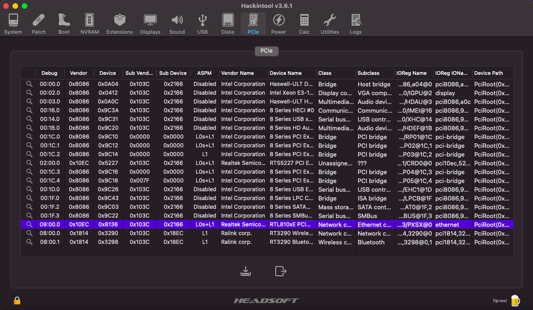Open the USB section

point(202,24)
